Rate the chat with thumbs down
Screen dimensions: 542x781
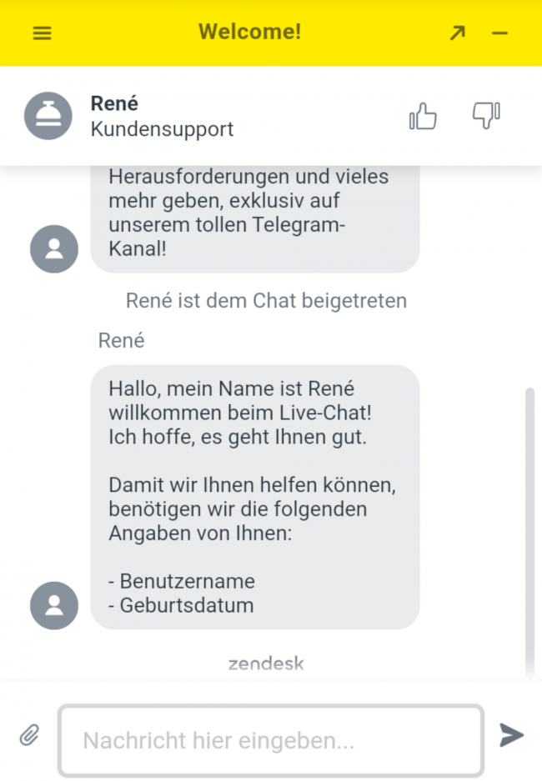coord(486,116)
